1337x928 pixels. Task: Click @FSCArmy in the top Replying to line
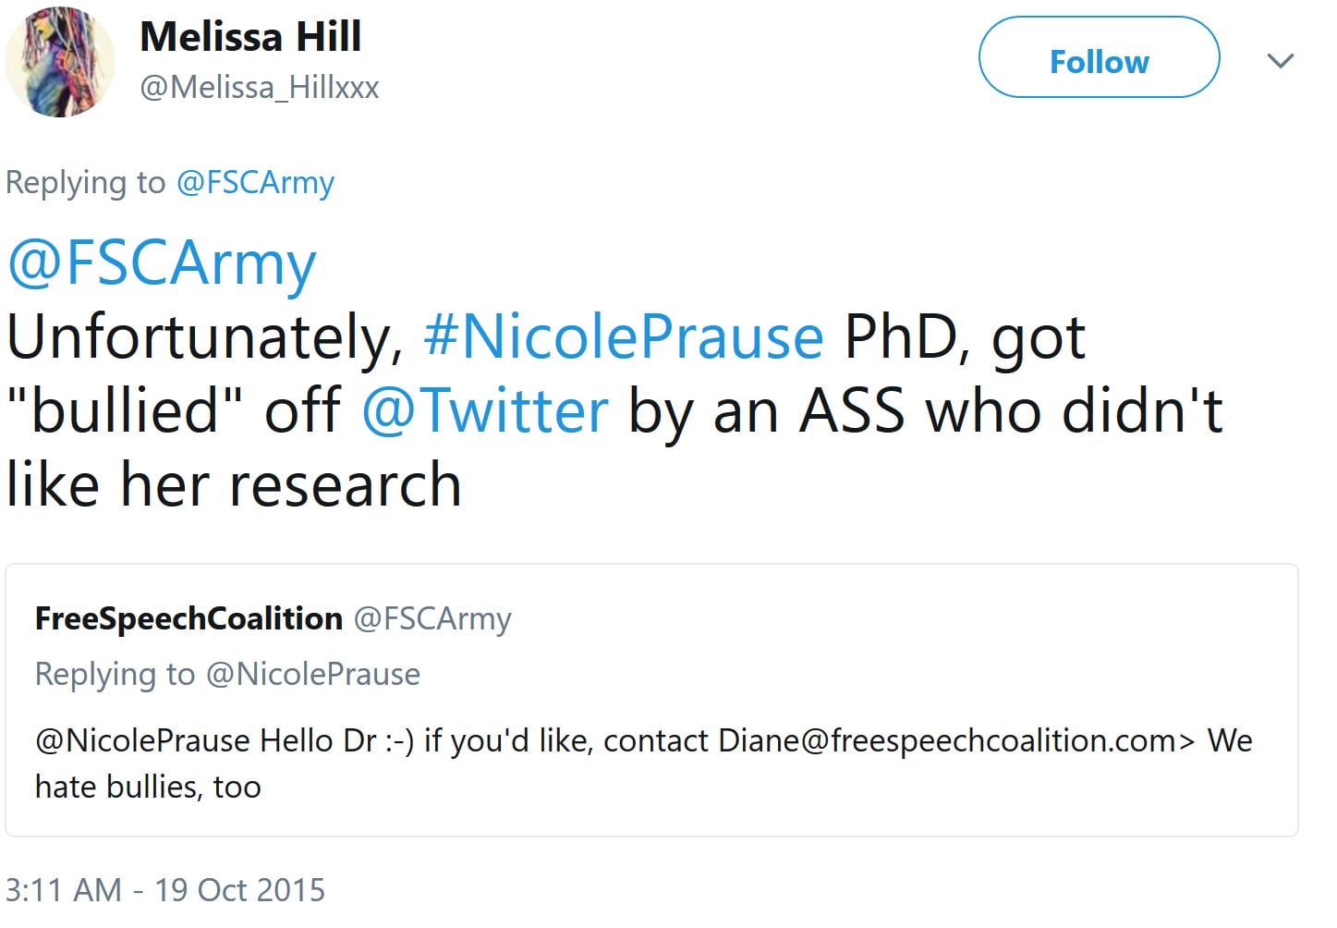pyautogui.click(x=255, y=183)
